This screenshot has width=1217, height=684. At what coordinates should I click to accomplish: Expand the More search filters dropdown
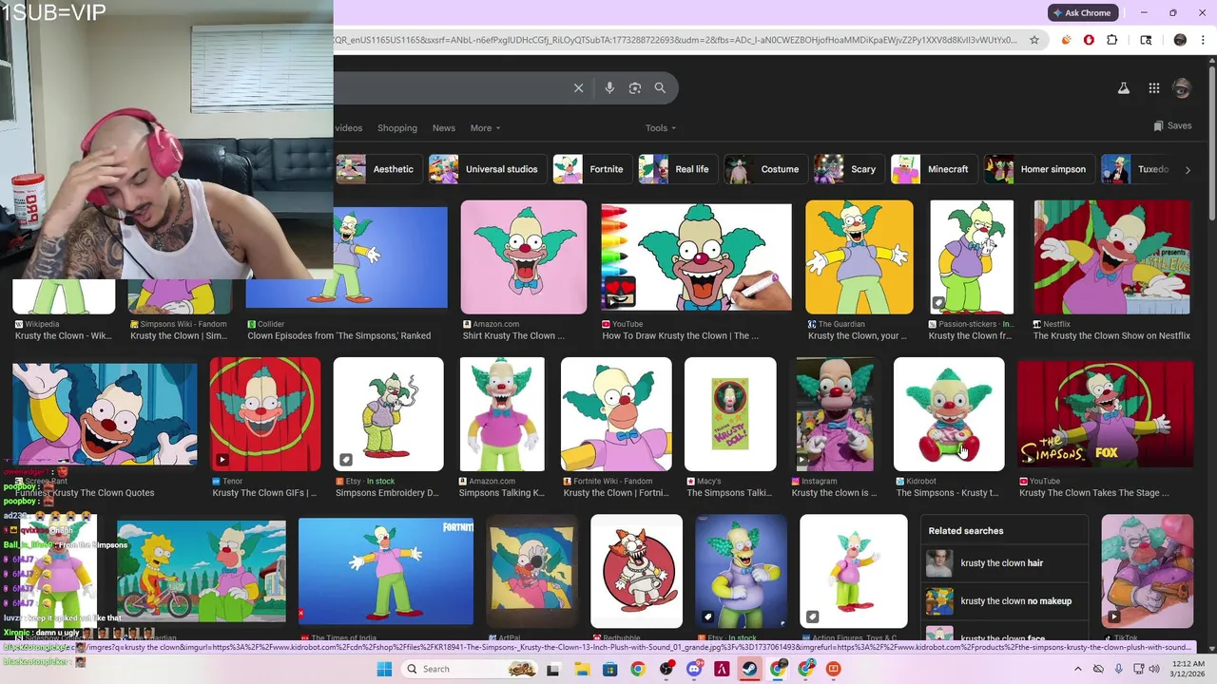click(x=485, y=128)
